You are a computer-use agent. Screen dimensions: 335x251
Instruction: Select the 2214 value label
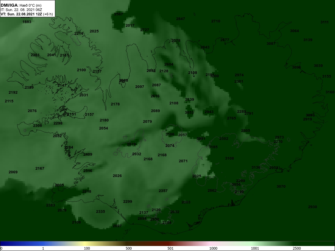79,33
